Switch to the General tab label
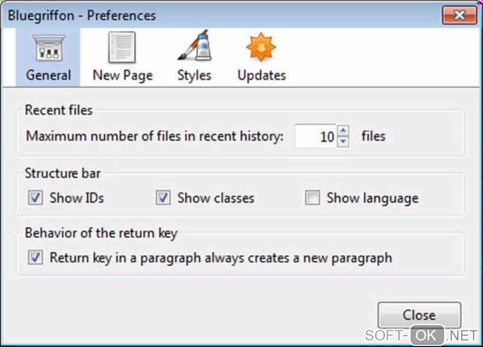 click(48, 75)
